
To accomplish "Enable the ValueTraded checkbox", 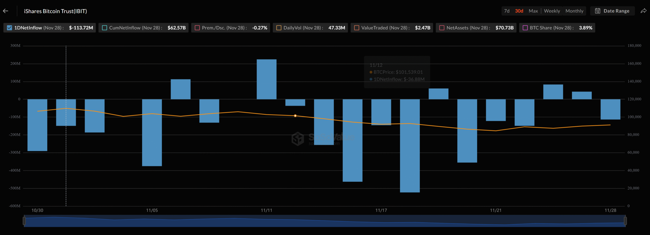I will pyautogui.click(x=357, y=28).
